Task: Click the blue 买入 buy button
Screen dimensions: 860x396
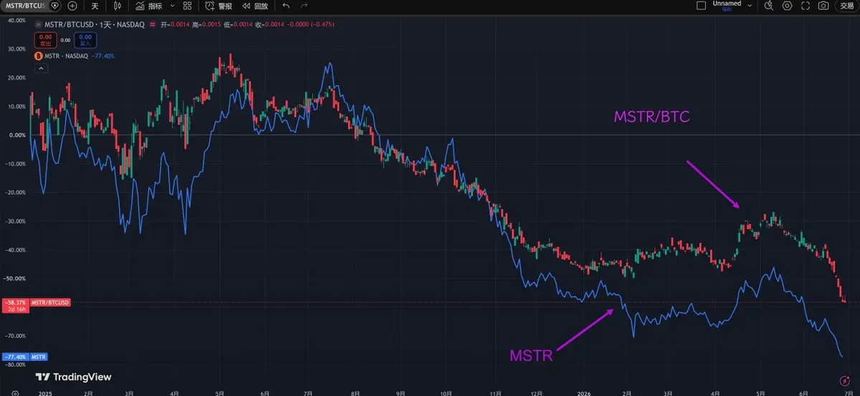Action: [x=85, y=39]
